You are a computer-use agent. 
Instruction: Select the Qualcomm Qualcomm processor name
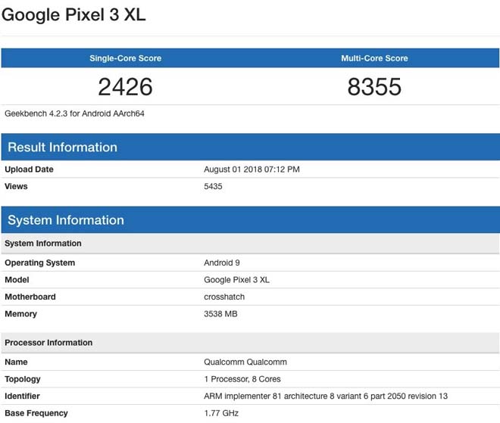click(245, 362)
